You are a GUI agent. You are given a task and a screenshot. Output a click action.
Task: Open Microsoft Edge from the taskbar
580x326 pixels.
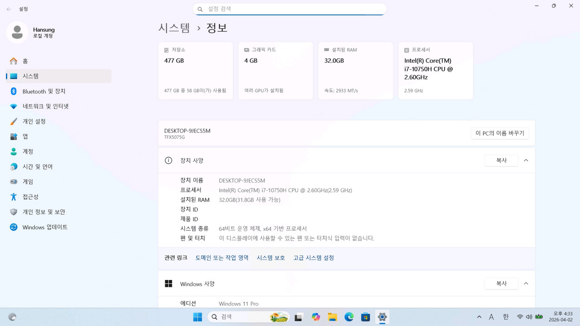[x=349, y=317]
